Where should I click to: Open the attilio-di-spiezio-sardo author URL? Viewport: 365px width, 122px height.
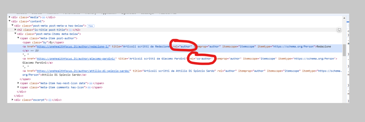tap(84, 71)
